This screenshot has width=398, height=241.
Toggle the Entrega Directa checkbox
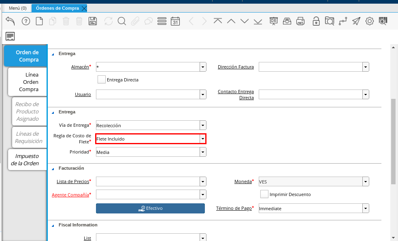[102, 80]
